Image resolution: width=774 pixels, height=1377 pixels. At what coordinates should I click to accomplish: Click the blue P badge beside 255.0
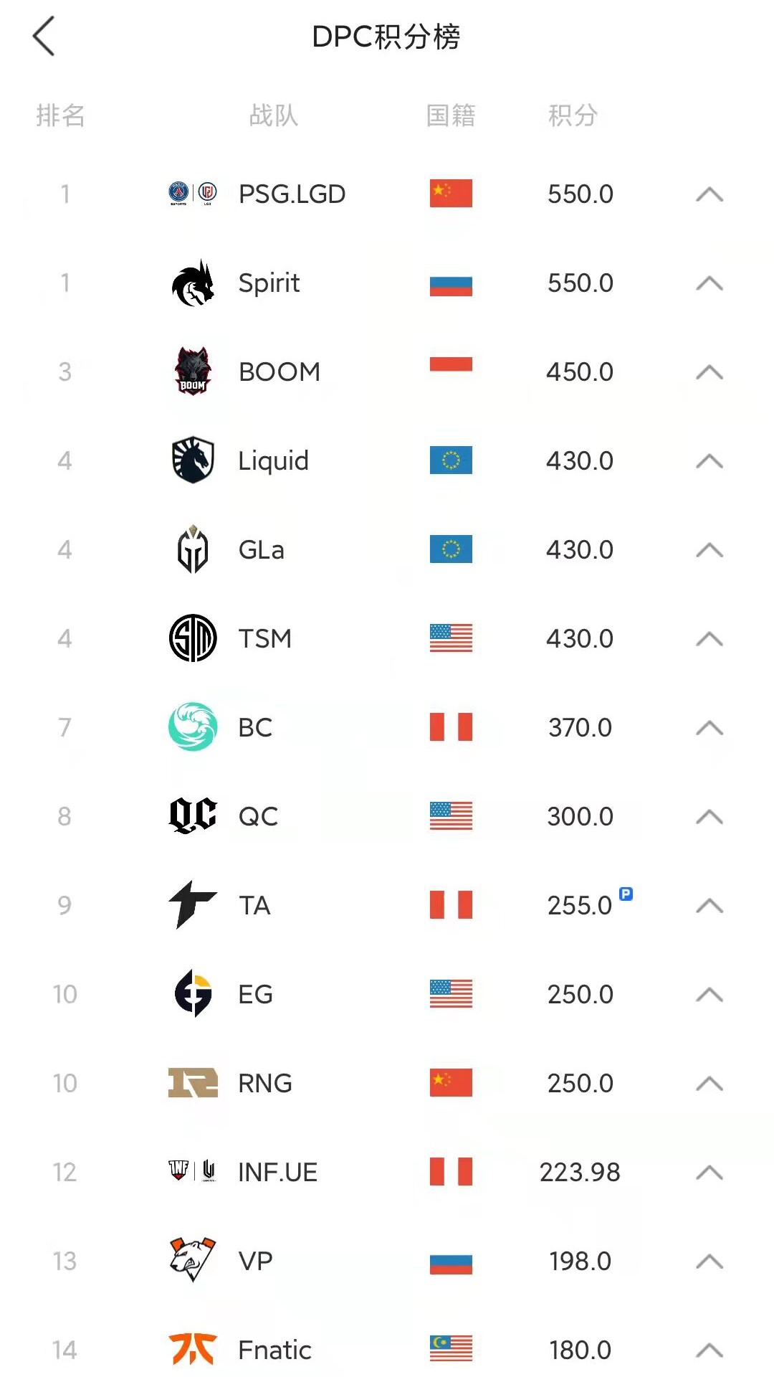[x=626, y=894]
